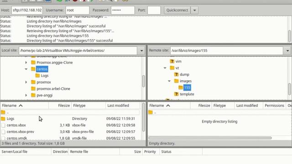Sort local files by Last modified column

point(123,105)
